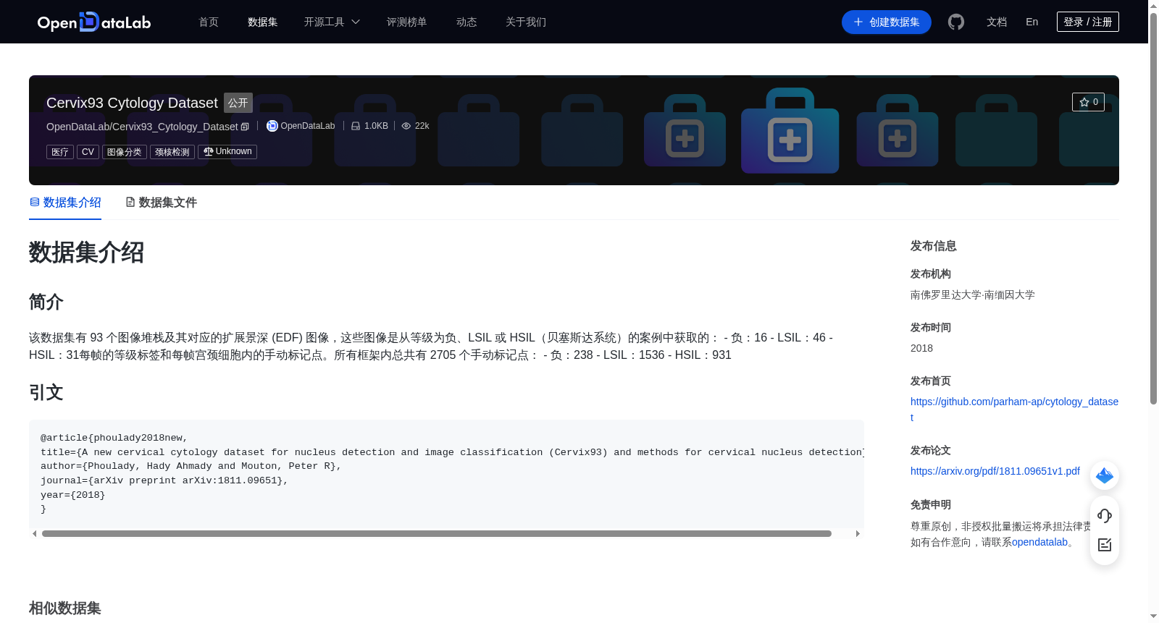Select the 数据集介绍 tab

[65, 203]
